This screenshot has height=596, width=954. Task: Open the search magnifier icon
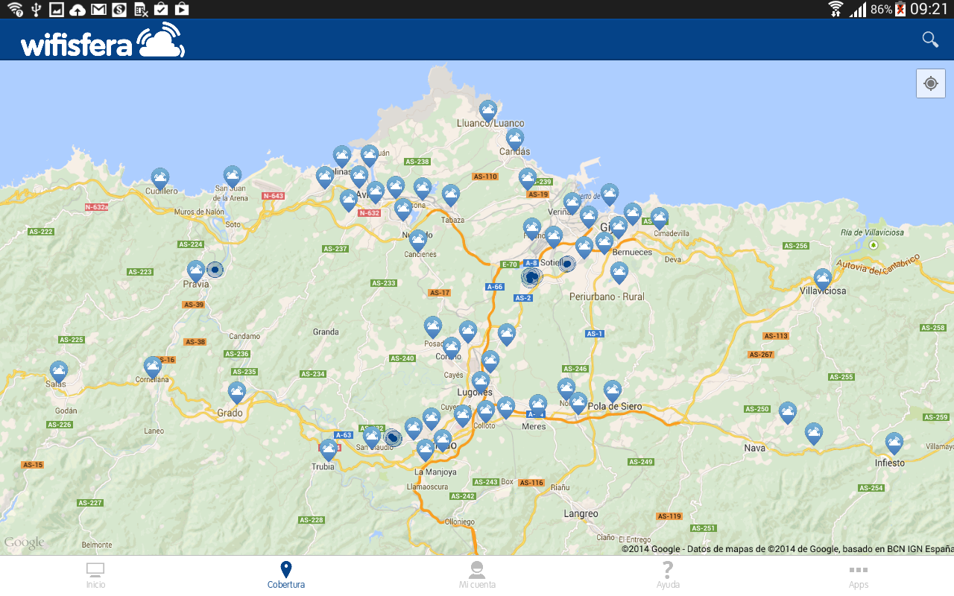click(x=929, y=39)
